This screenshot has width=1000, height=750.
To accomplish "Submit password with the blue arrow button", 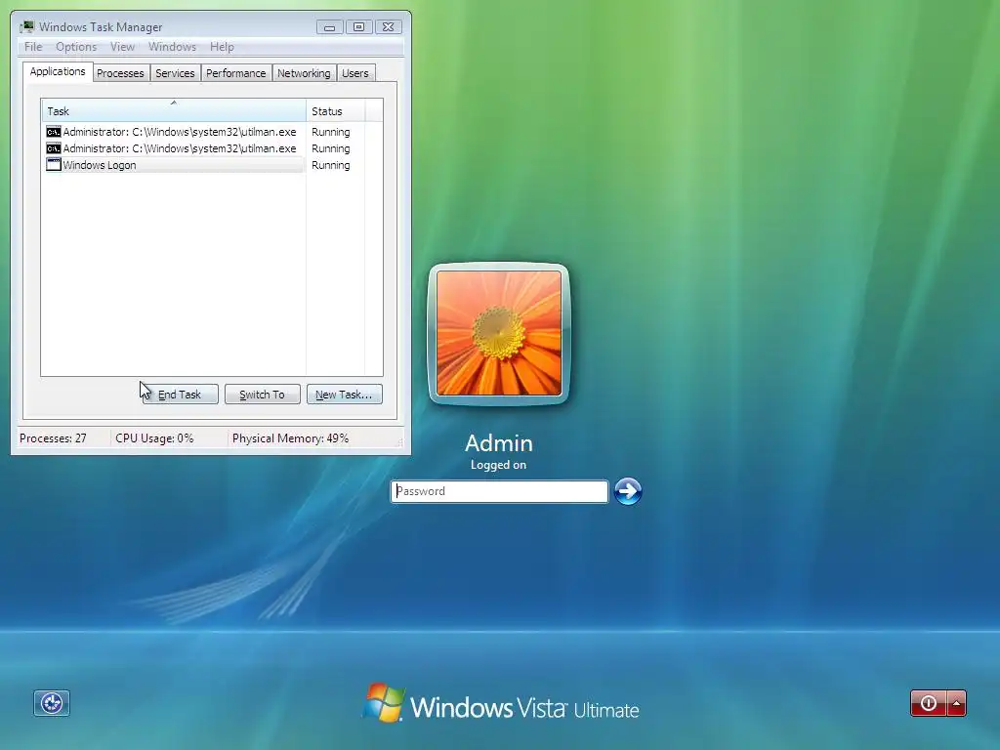I will [x=628, y=491].
